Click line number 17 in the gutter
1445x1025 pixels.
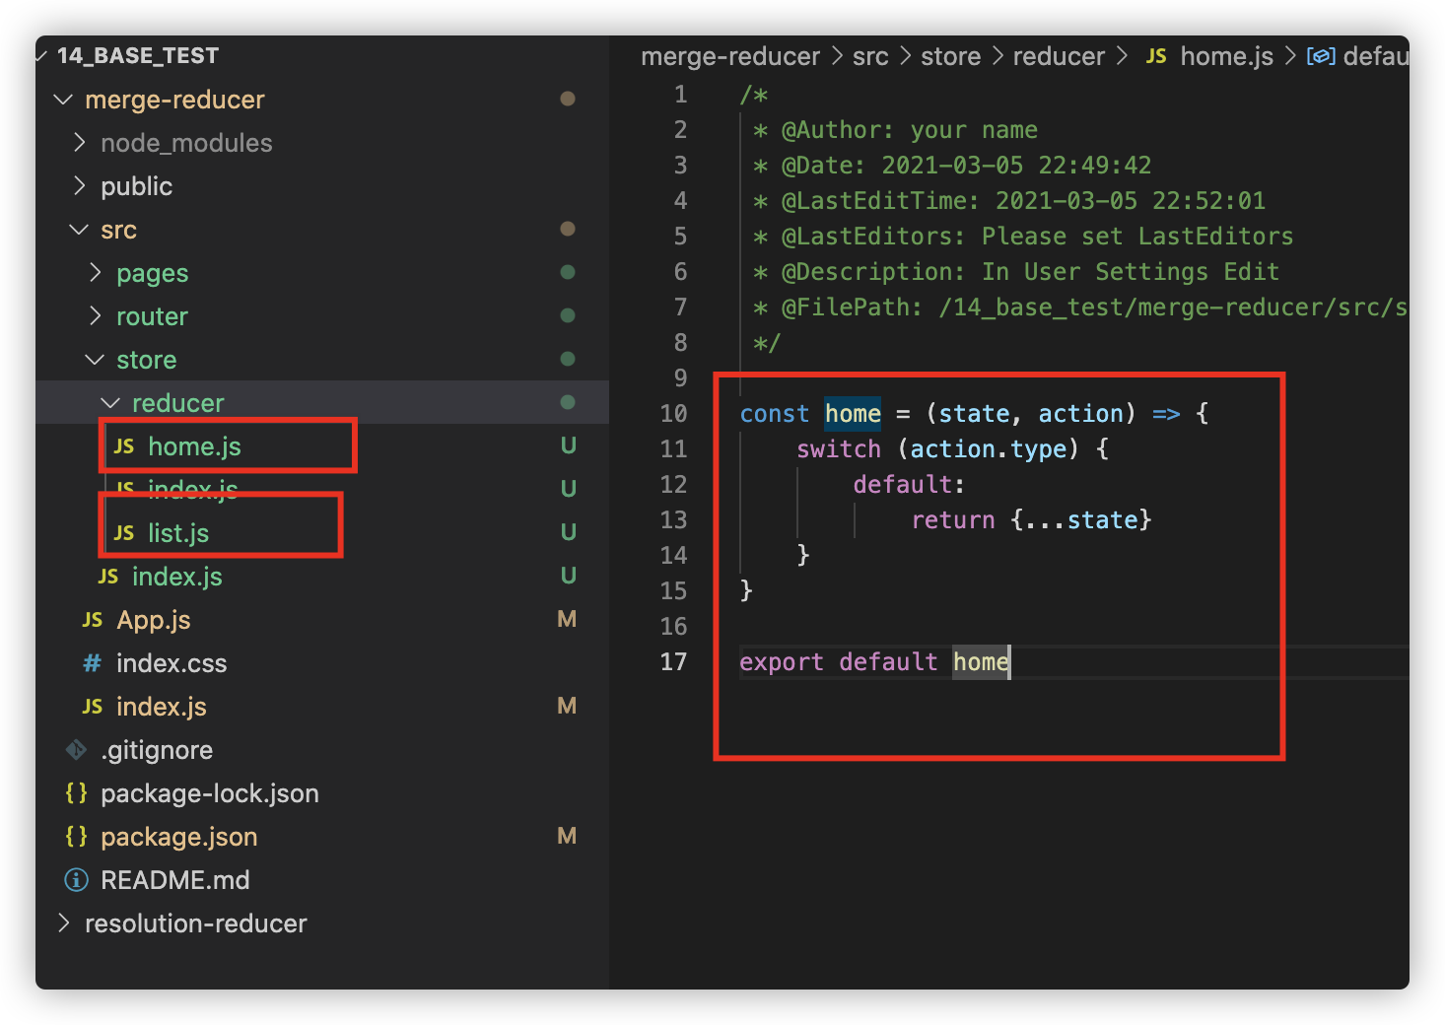click(674, 662)
